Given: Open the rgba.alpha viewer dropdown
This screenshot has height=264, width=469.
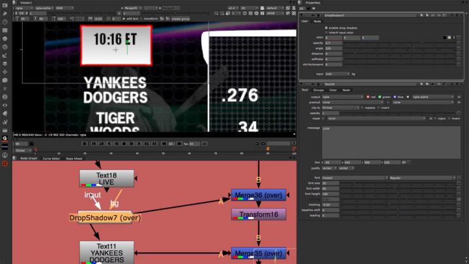Looking at the screenshot, I should 44,8.
